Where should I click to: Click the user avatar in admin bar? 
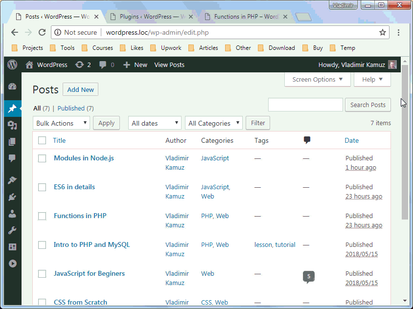coord(392,65)
